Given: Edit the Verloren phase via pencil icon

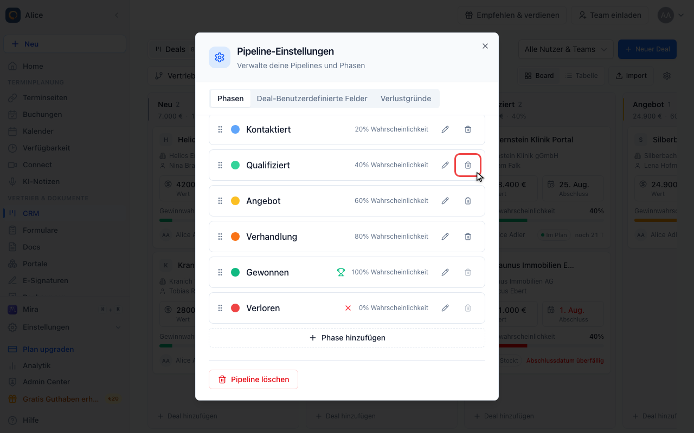Looking at the screenshot, I should (x=445, y=308).
